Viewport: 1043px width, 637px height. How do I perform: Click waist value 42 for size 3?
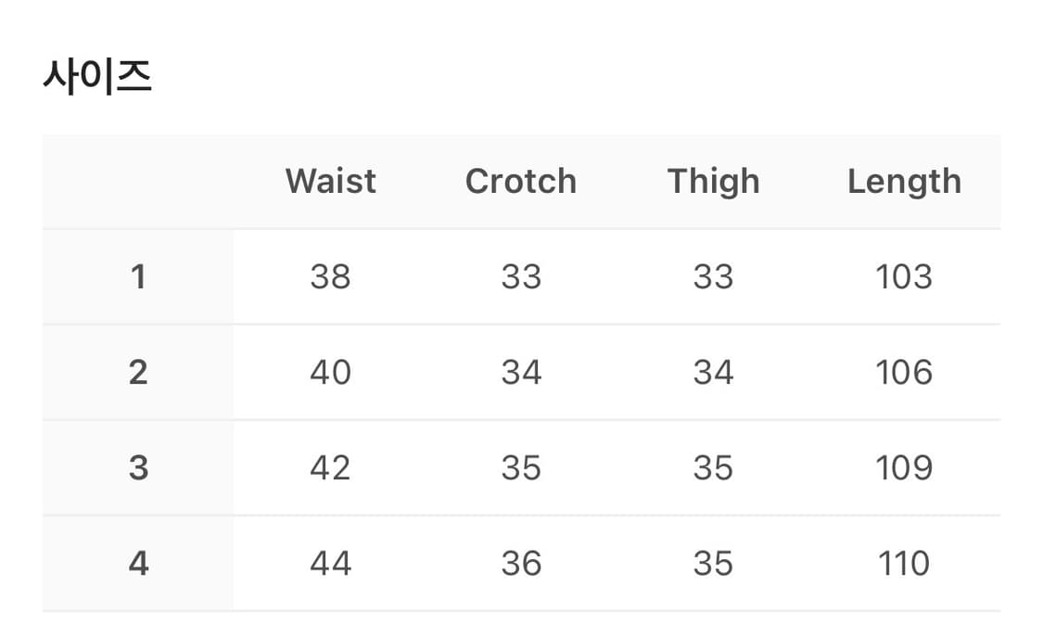[x=331, y=467]
